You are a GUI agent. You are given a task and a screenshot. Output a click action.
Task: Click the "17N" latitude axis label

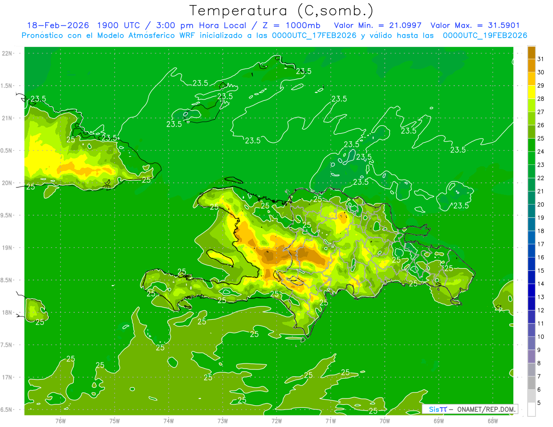(x=7, y=377)
